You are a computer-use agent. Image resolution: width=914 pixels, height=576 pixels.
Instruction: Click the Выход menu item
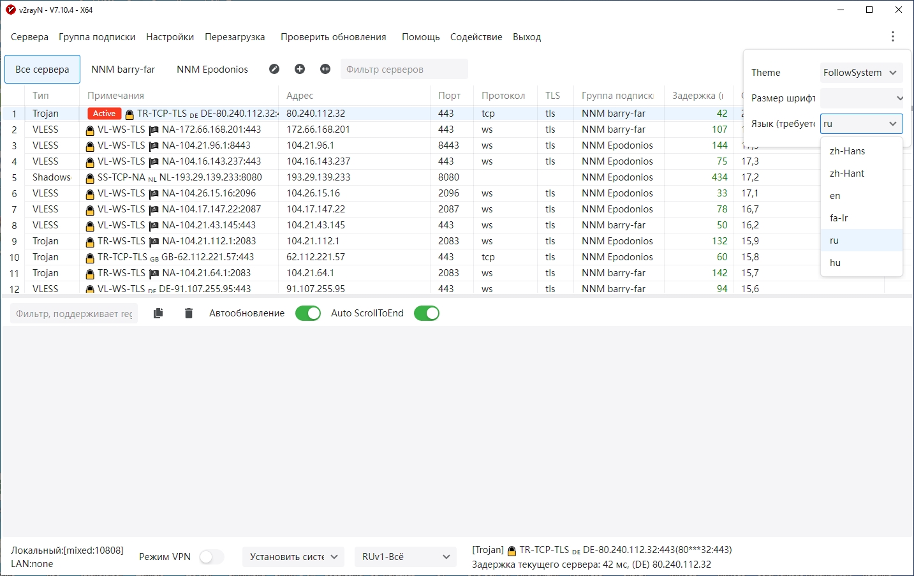pyautogui.click(x=527, y=37)
